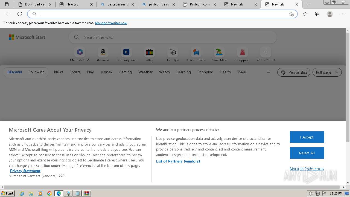The height and width of the screenshot is (197, 350).
Task: Switch to the Download Page tab
Action: pyautogui.click(x=35, y=4)
